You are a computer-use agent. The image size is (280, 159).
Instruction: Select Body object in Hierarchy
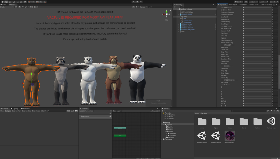[x=185, y=17]
